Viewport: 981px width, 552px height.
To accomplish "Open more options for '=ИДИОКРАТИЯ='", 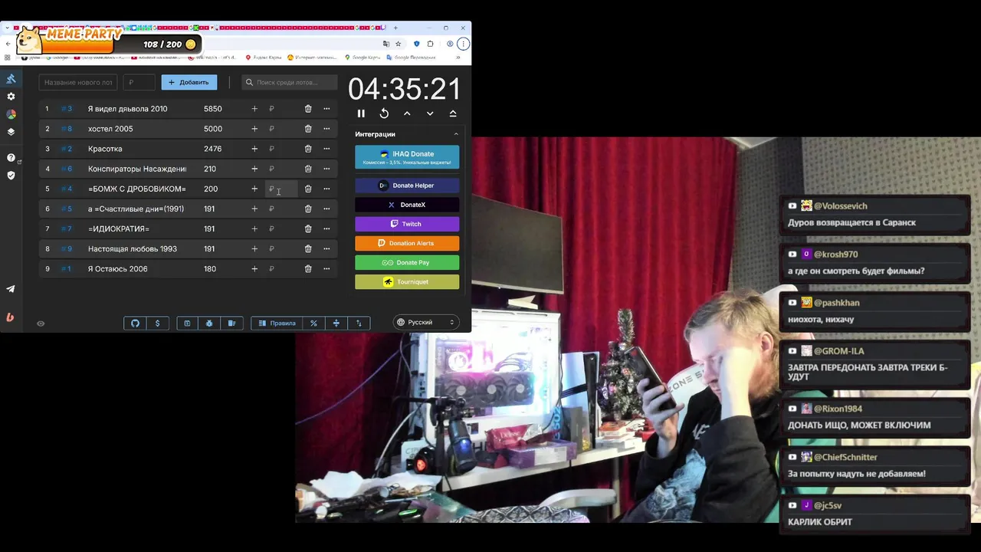I will pos(326,228).
